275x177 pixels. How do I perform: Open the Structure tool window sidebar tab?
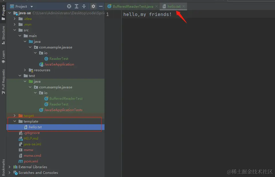[3, 35]
